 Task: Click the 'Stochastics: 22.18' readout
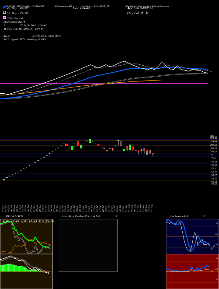[x=14, y=22]
